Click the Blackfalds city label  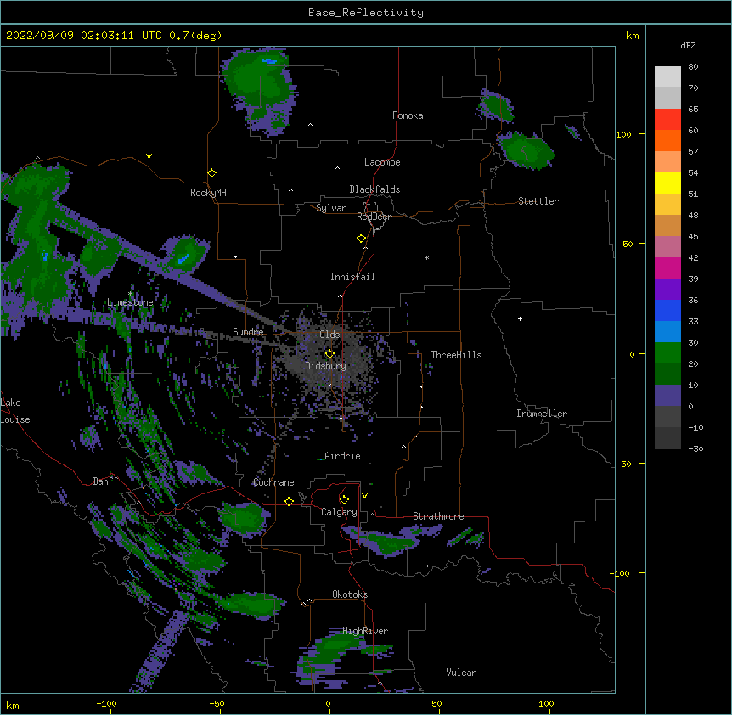374,189
